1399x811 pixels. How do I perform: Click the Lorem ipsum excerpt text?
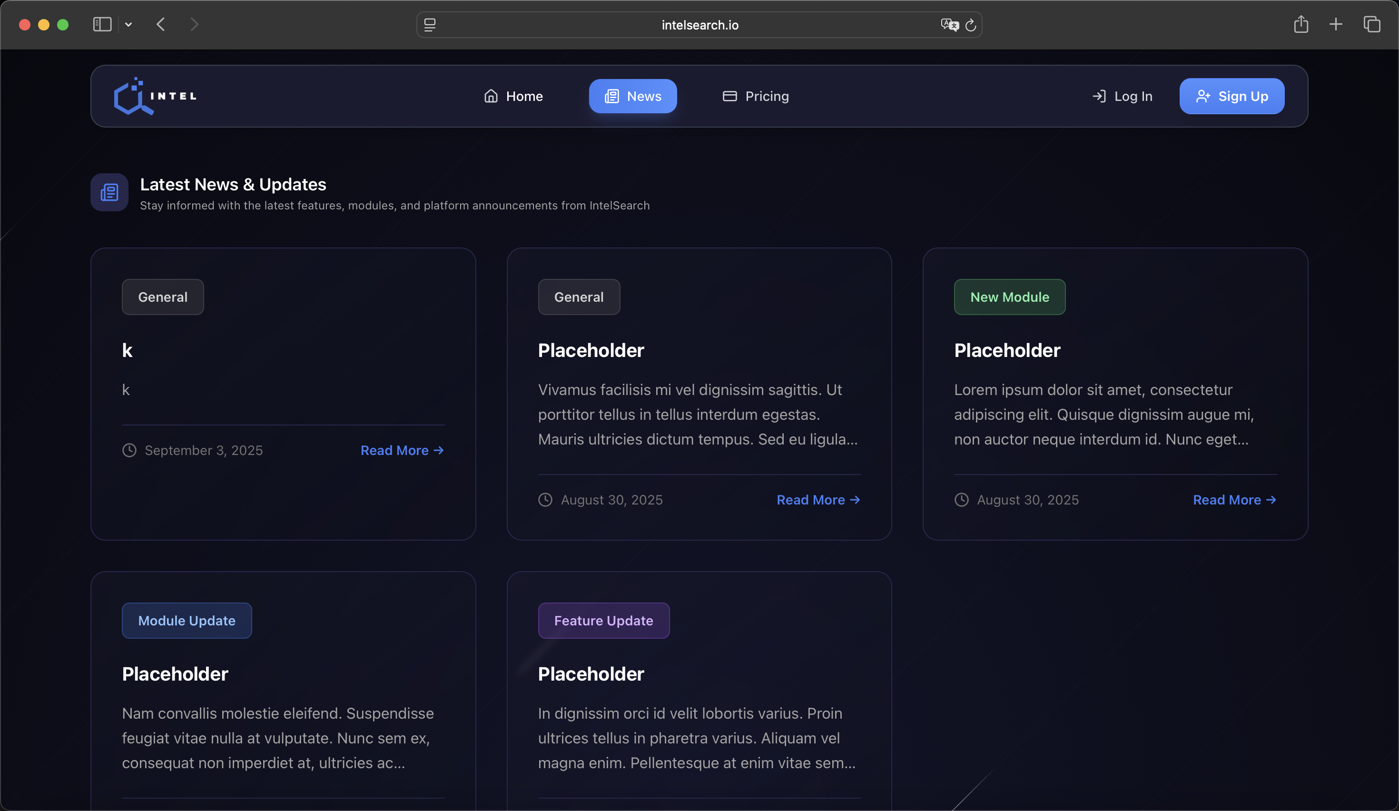1103,415
